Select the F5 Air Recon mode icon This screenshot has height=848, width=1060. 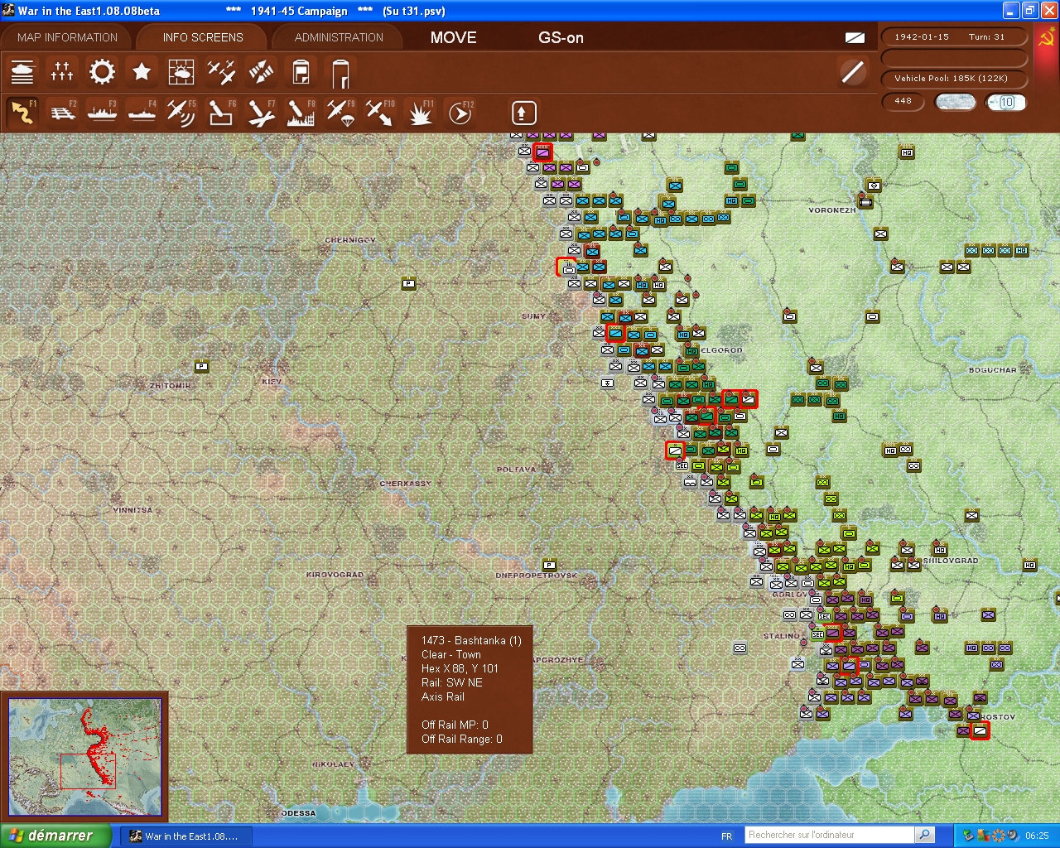(181, 112)
